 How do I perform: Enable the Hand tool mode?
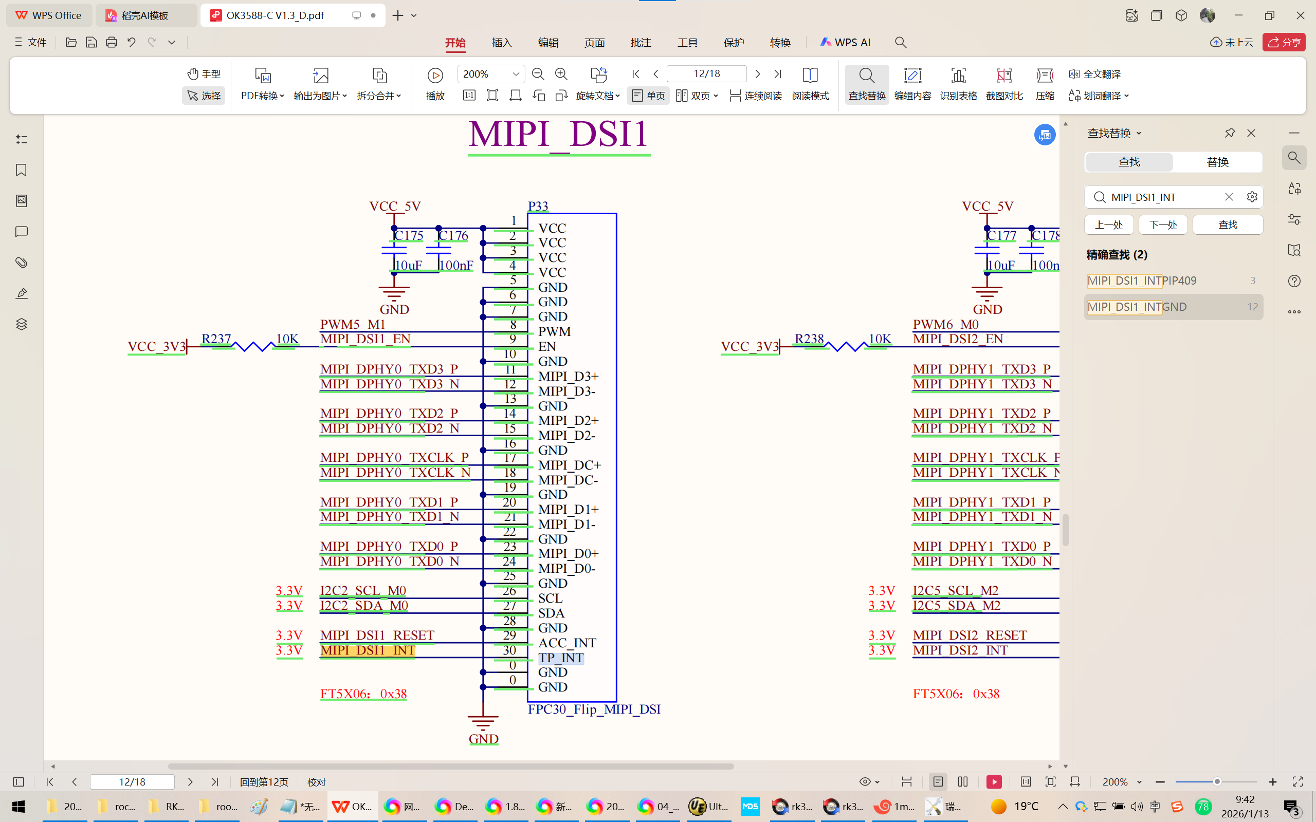(204, 74)
